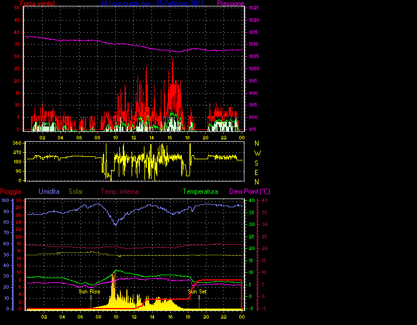The width and height of the screenshot is (417, 325).
Task: Click the N compass direction letter
Action: 256,143
